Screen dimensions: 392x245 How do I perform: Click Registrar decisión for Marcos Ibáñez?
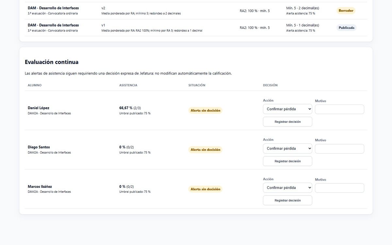287,200
